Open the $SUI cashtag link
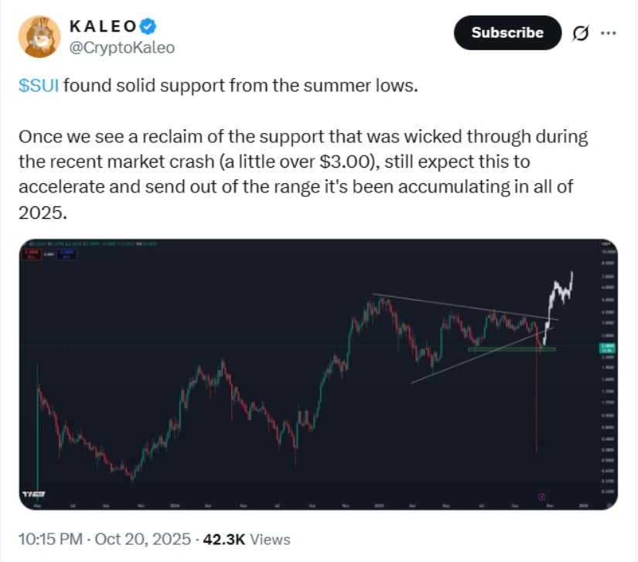Screen dimensions: 638x562 pyautogui.click(x=38, y=85)
